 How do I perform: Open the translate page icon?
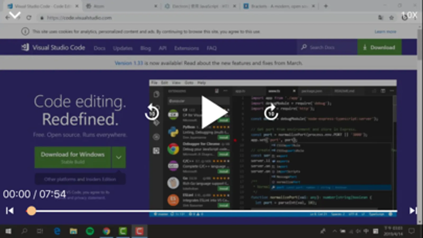(x=381, y=18)
